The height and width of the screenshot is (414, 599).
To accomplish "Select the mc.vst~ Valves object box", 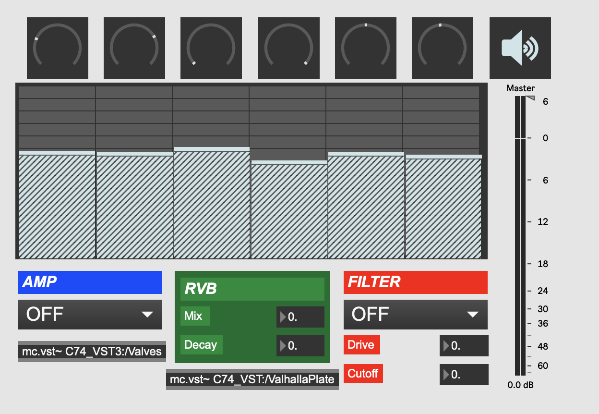I will pos(92,352).
